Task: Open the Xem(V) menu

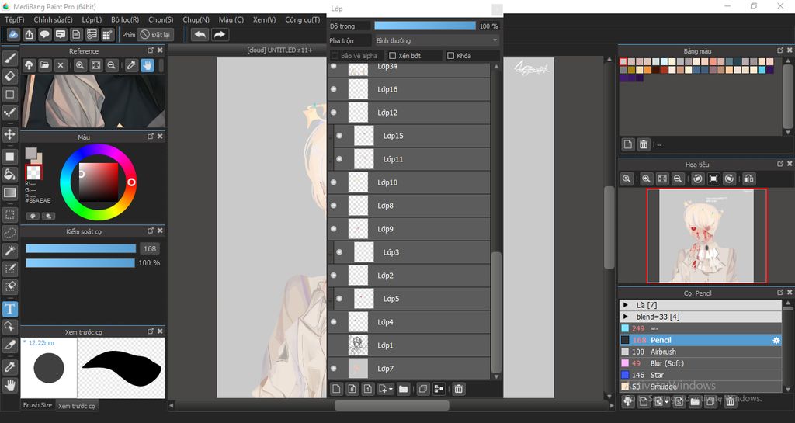Action: click(x=264, y=19)
